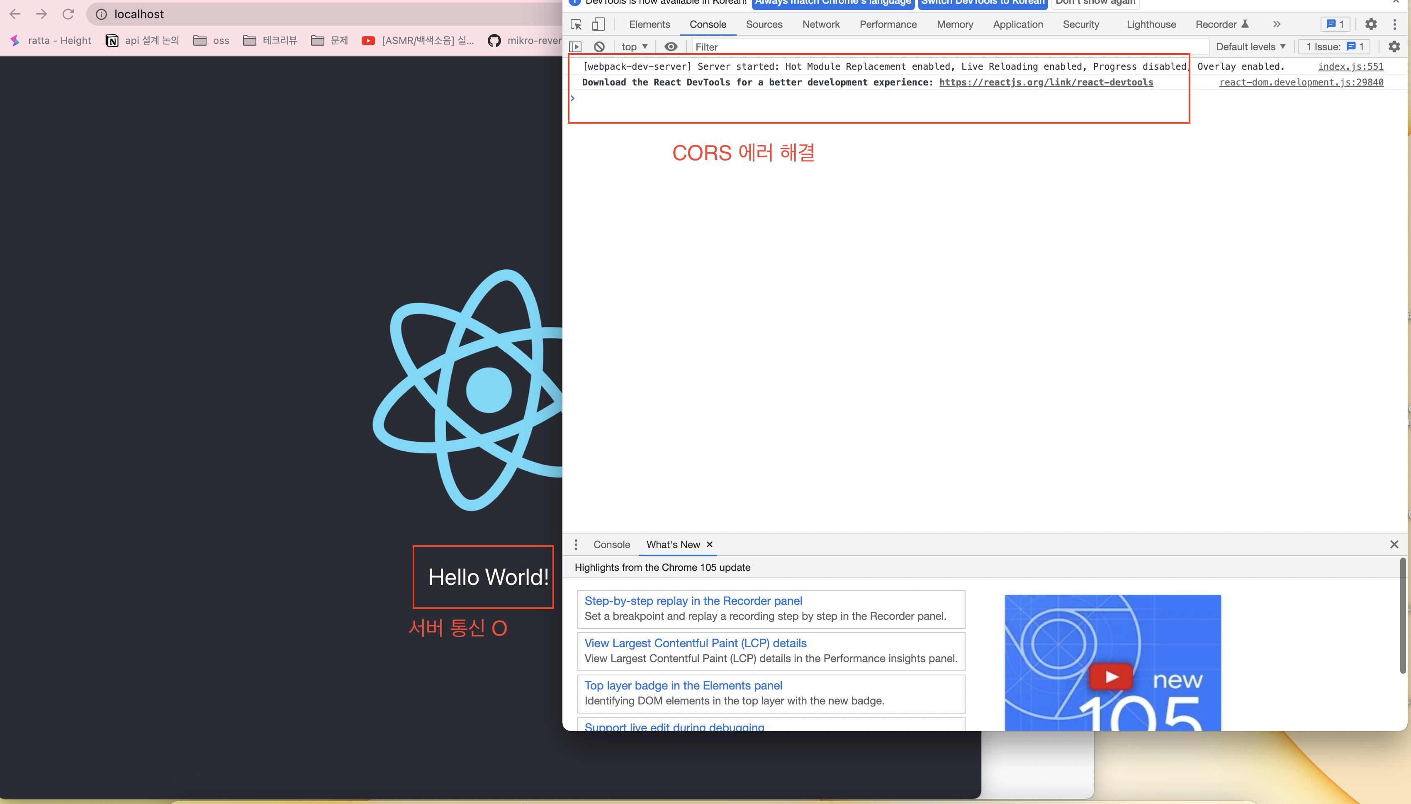This screenshot has width=1411, height=804.
Task: Toggle the device toolbar icon
Action: [598, 24]
